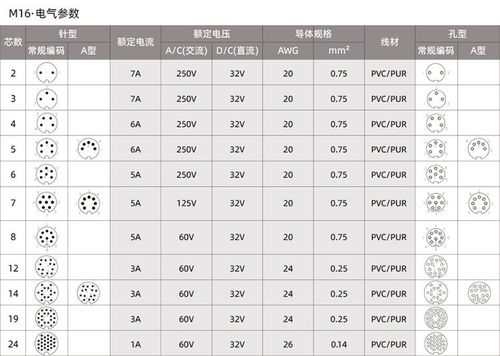Screen dimensions: 500x356
Task: Click the 24-core pin-type connector diagram
Action: coord(45,344)
